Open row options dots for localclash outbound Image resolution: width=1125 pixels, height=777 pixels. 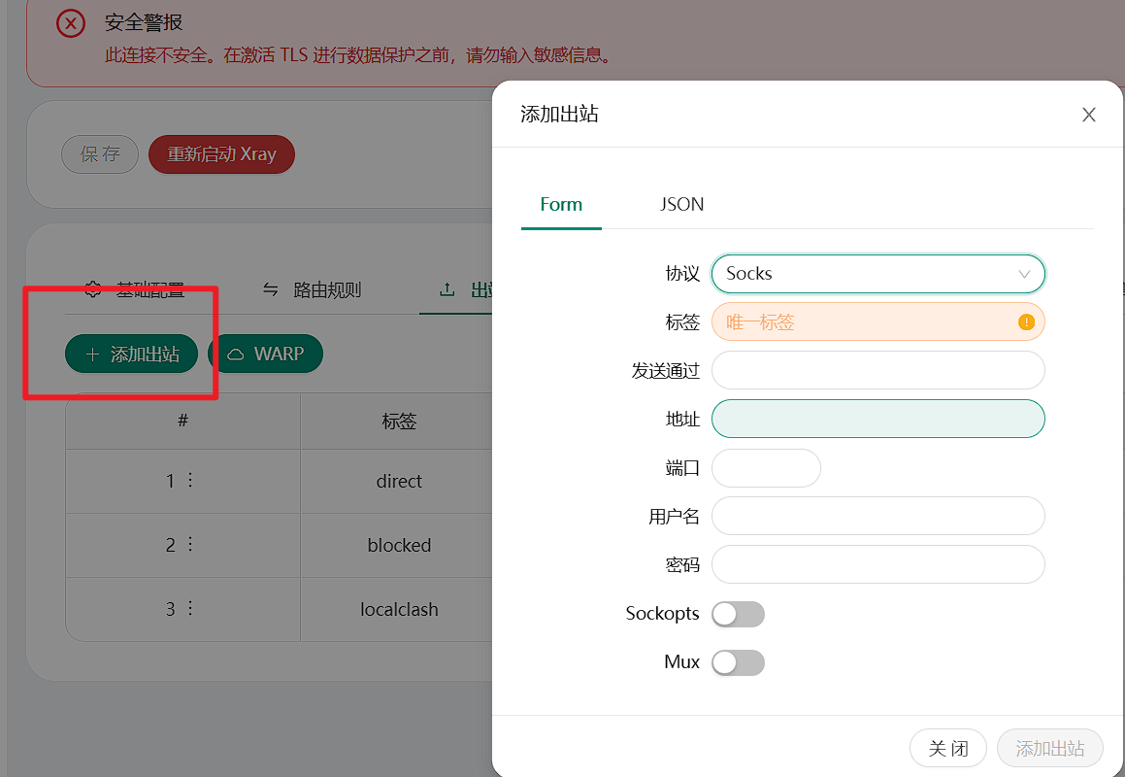coord(190,608)
